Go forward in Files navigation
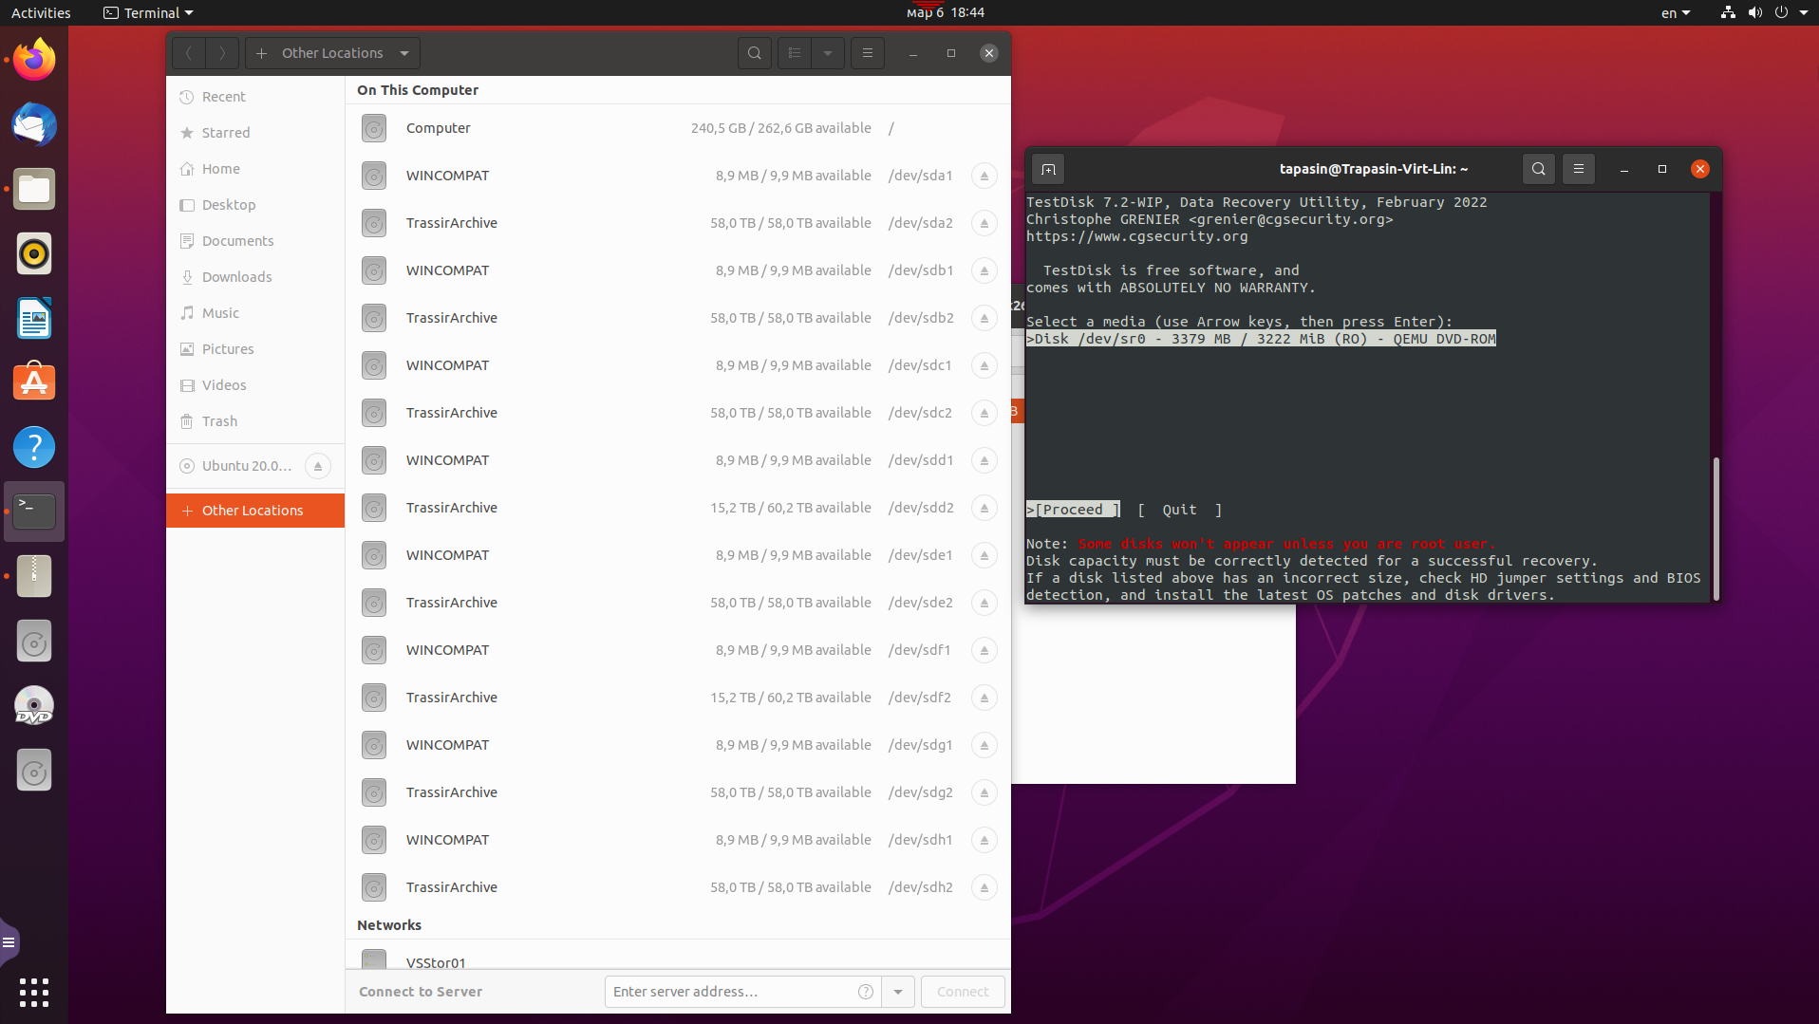Screen dimensions: 1819x1024 (222, 53)
